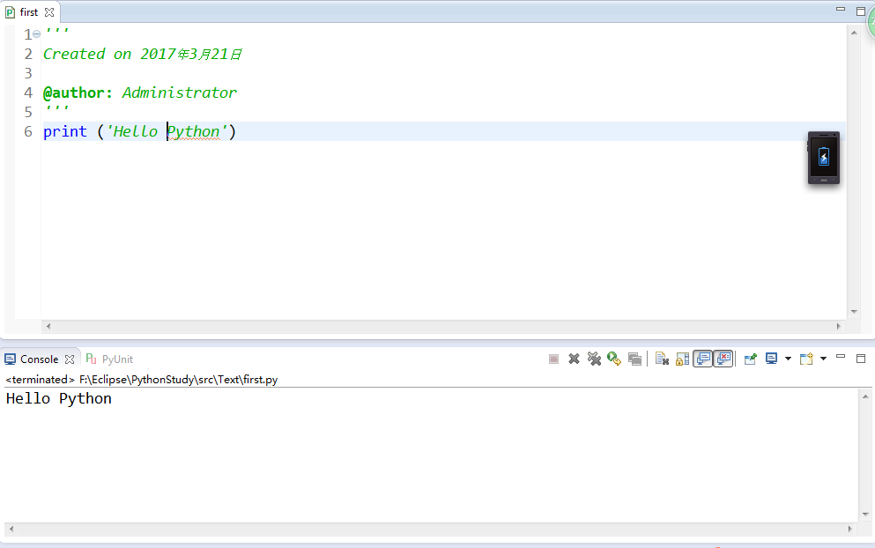The width and height of the screenshot is (875, 548).
Task: Collapse the docstring fold marker on line 1
Action: (36, 34)
